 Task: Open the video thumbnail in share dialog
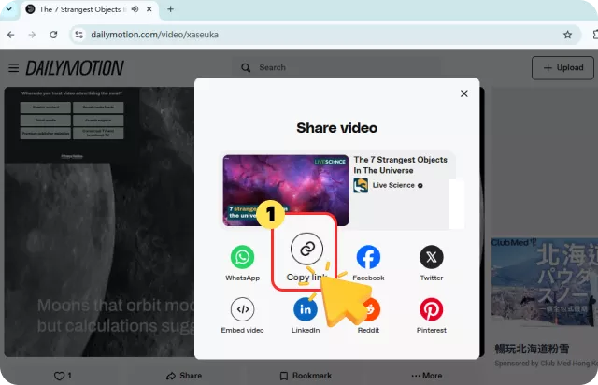286,190
